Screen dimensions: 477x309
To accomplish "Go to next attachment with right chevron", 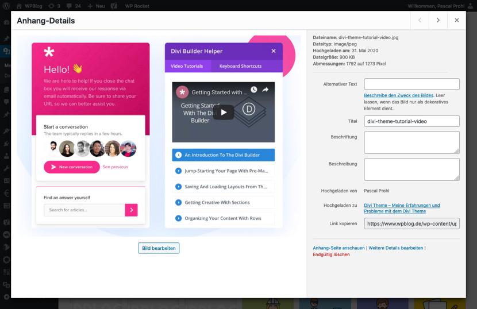I will (438, 21).
